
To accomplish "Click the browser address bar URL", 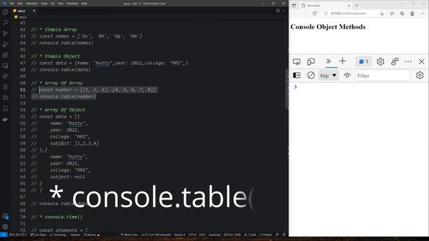I will click(348, 13).
